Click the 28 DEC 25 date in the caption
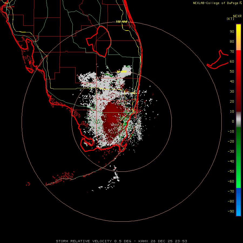Screen dimensions: 243x243 [x=162, y=241]
